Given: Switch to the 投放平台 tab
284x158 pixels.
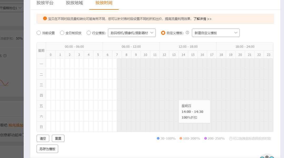Looking at the screenshot, I should (45, 3).
